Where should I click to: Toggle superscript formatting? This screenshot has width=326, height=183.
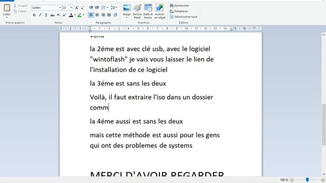click(x=64, y=15)
